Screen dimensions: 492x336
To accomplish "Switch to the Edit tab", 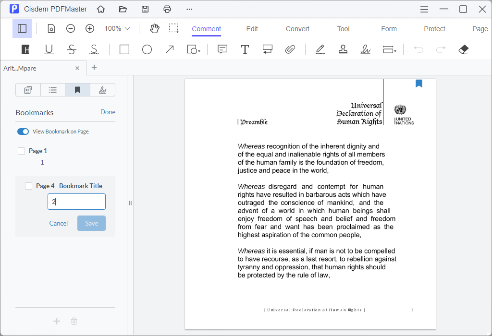I will click(x=252, y=29).
